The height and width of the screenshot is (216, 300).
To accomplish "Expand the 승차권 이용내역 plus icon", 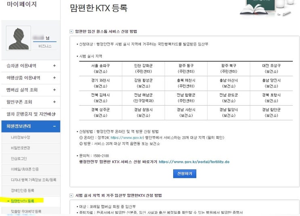I will point(55,66).
